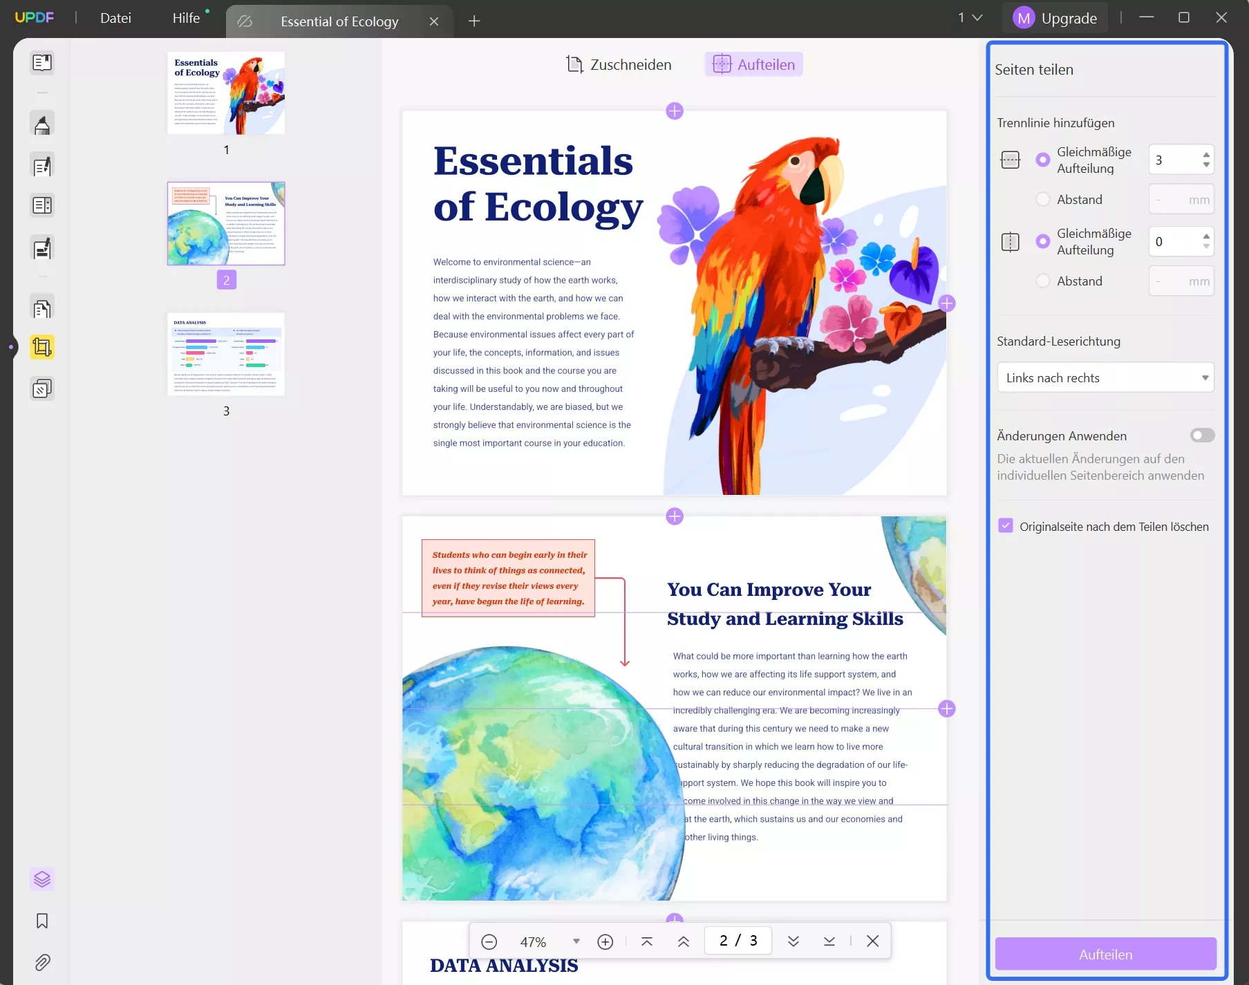Open the Datei menu
1249x985 pixels.
coord(115,18)
